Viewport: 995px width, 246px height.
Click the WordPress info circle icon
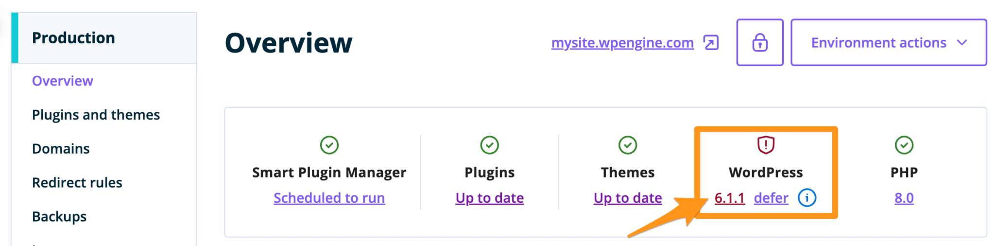tap(807, 198)
